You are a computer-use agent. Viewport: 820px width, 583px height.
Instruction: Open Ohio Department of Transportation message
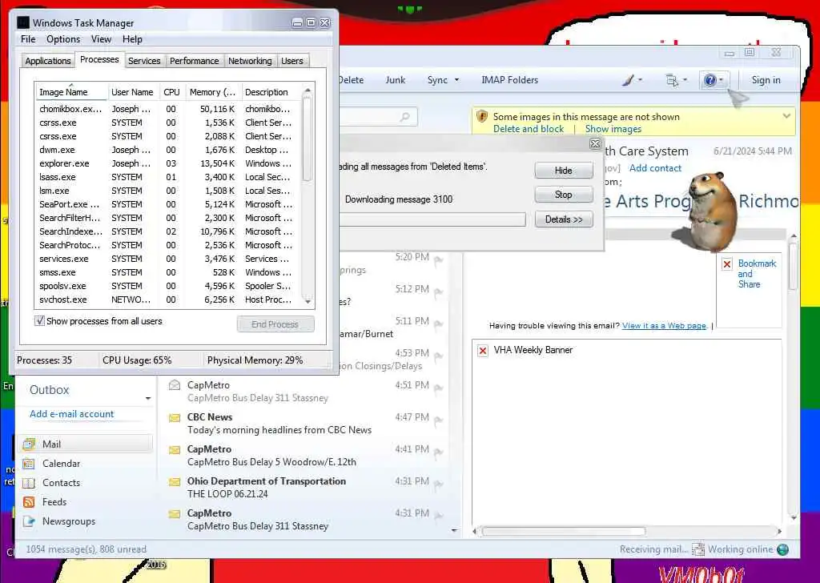click(306, 488)
